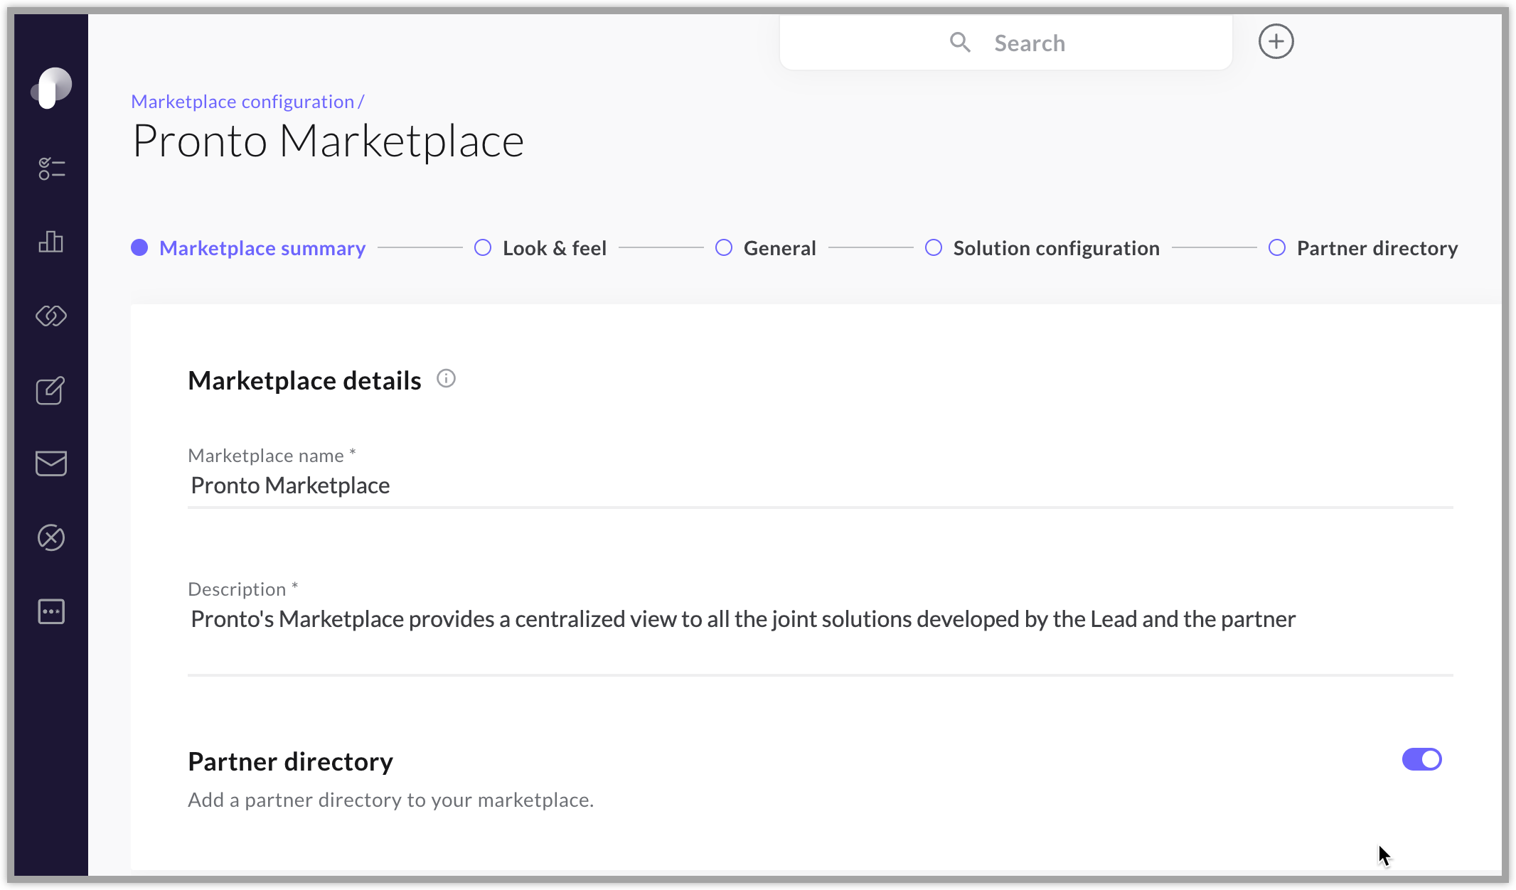The width and height of the screenshot is (1516, 890).
Task: Click inside the Description text field
Action: (711, 619)
